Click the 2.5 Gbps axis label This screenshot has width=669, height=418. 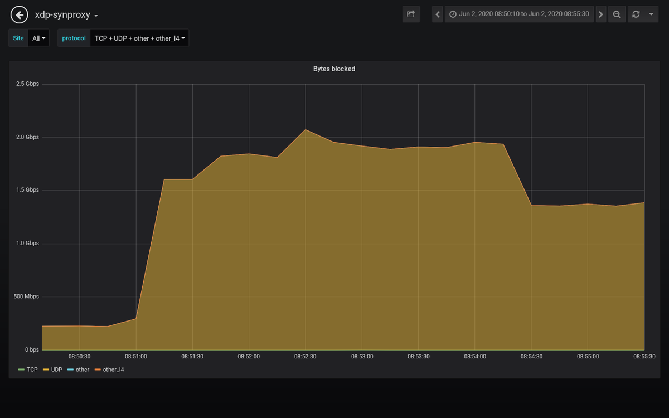(27, 84)
